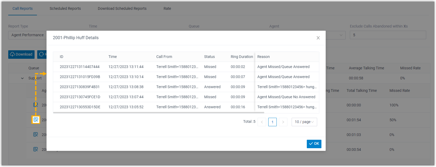
Task: Click the Download button
Action: [x=21, y=54]
